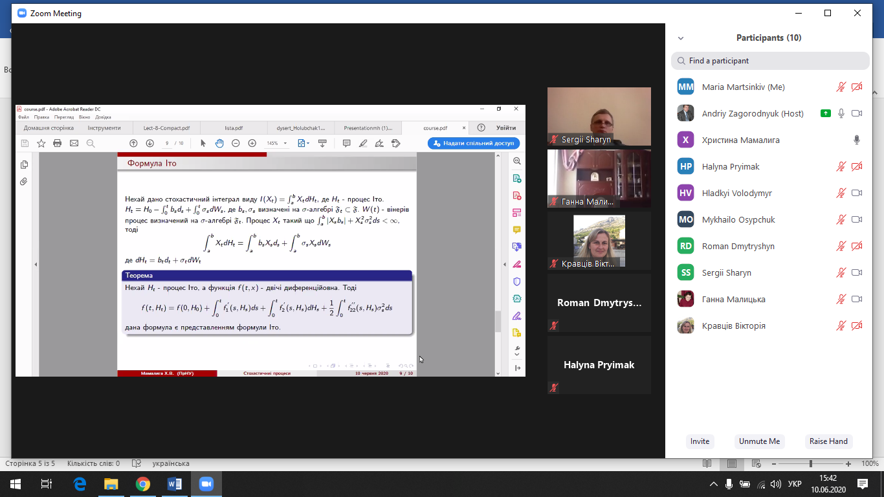Click microphone icon next to Христина Мамалига
The width and height of the screenshot is (884, 497).
[x=857, y=140]
